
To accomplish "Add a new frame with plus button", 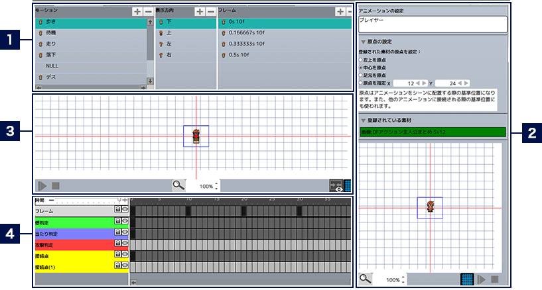I will (x=340, y=11).
